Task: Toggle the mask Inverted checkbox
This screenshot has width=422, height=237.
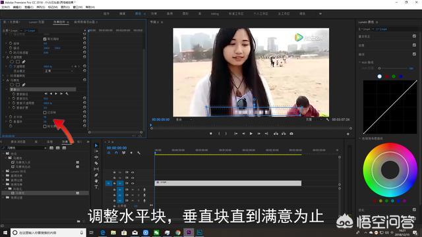Action: tap(45, 113)
